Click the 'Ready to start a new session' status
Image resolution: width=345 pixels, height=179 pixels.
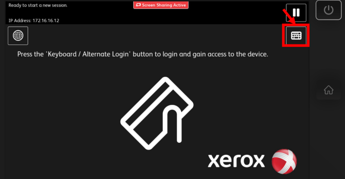(38, 5)
